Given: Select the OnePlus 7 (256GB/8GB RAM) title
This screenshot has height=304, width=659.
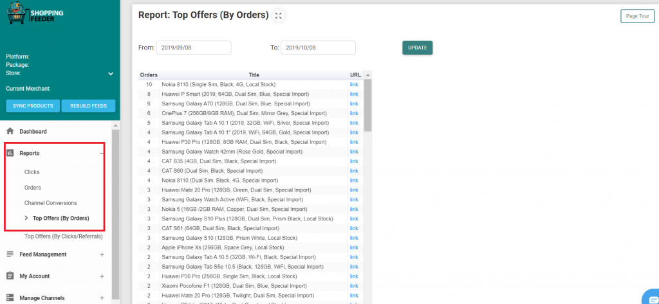Looking at the screenshot, I should point(244,113).
